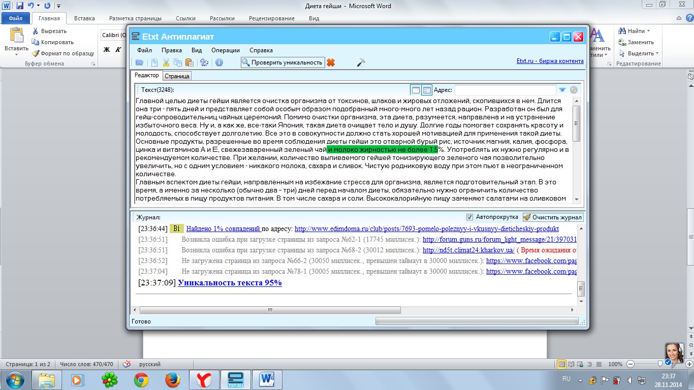Switch to the Страница tab in Etxt
This screenshot has height=390, width=694.
[x=177, y=76]
